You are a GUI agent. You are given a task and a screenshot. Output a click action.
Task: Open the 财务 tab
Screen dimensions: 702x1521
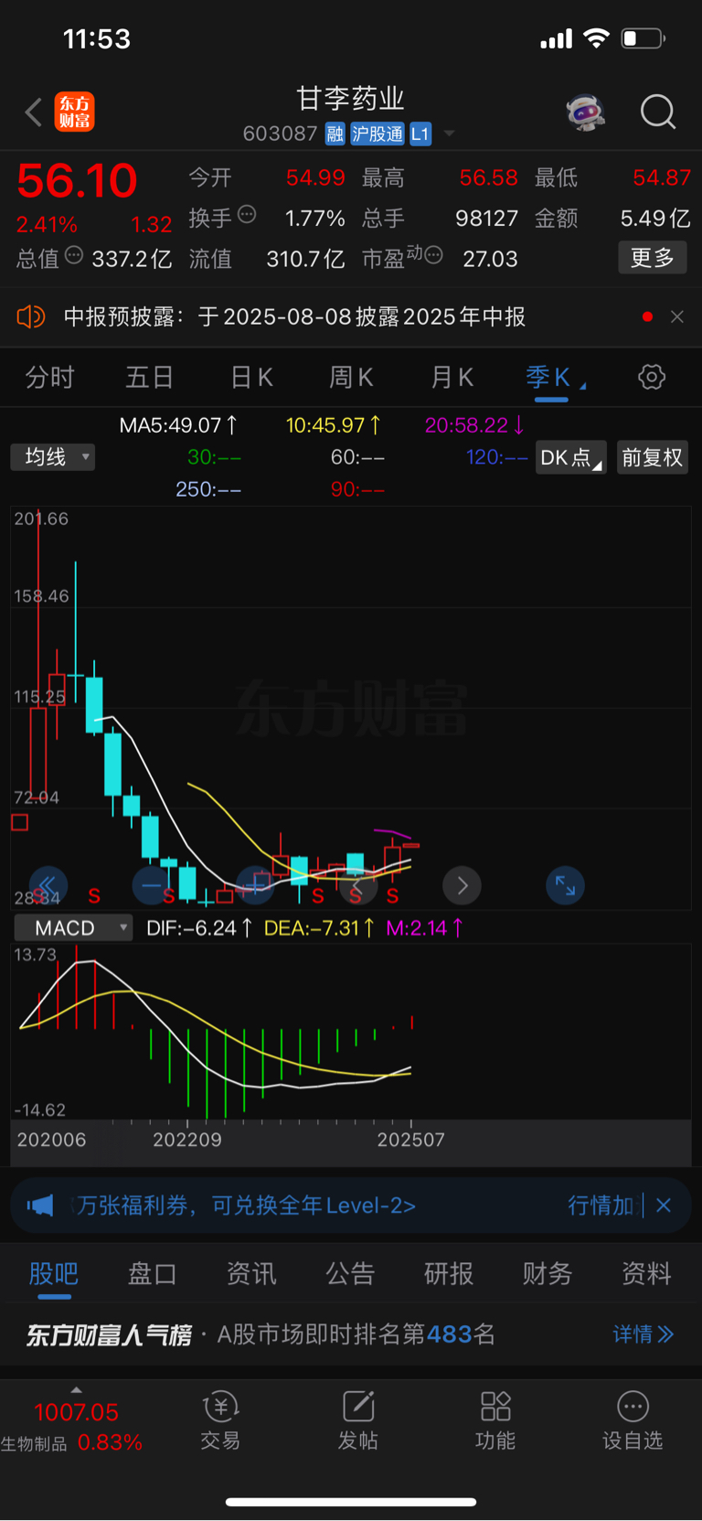click(548, 1273)
